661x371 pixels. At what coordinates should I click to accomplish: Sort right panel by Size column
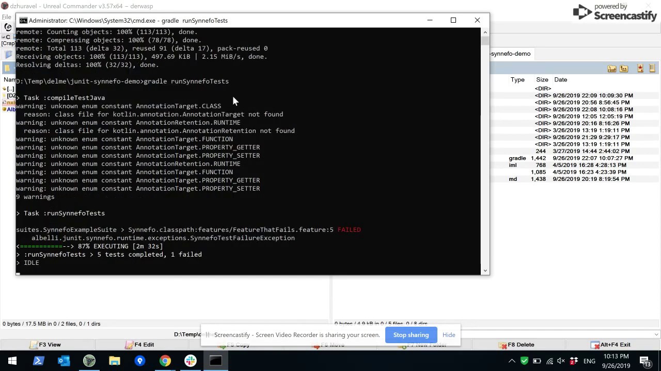[x=542, y=80]
